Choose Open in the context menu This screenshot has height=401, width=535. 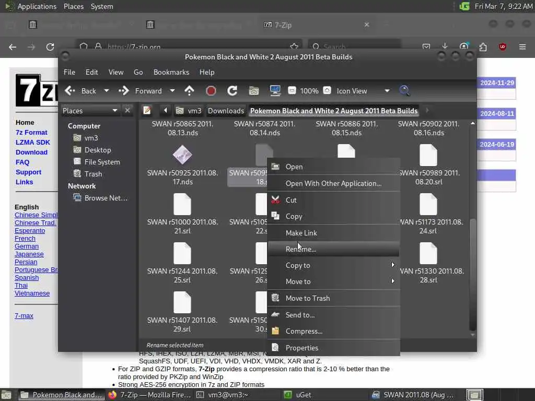tap(333, 167)
